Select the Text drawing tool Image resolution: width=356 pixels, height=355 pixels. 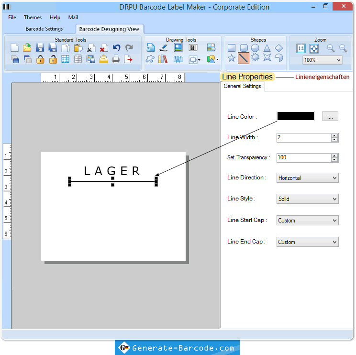[150, 48]
